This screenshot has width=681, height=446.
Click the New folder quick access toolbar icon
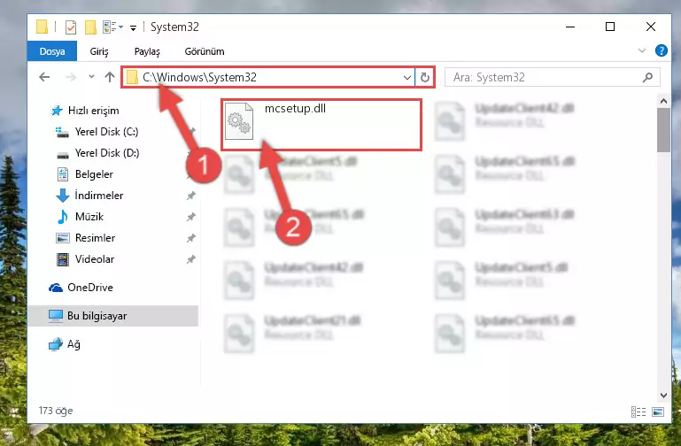point(90,27)
